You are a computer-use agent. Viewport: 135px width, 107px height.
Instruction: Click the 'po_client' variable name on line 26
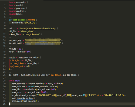(13, 75)
